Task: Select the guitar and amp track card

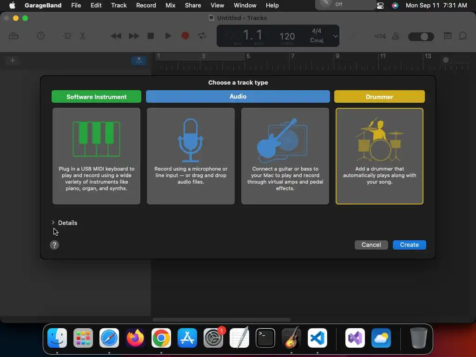Action: coord(285,156)
